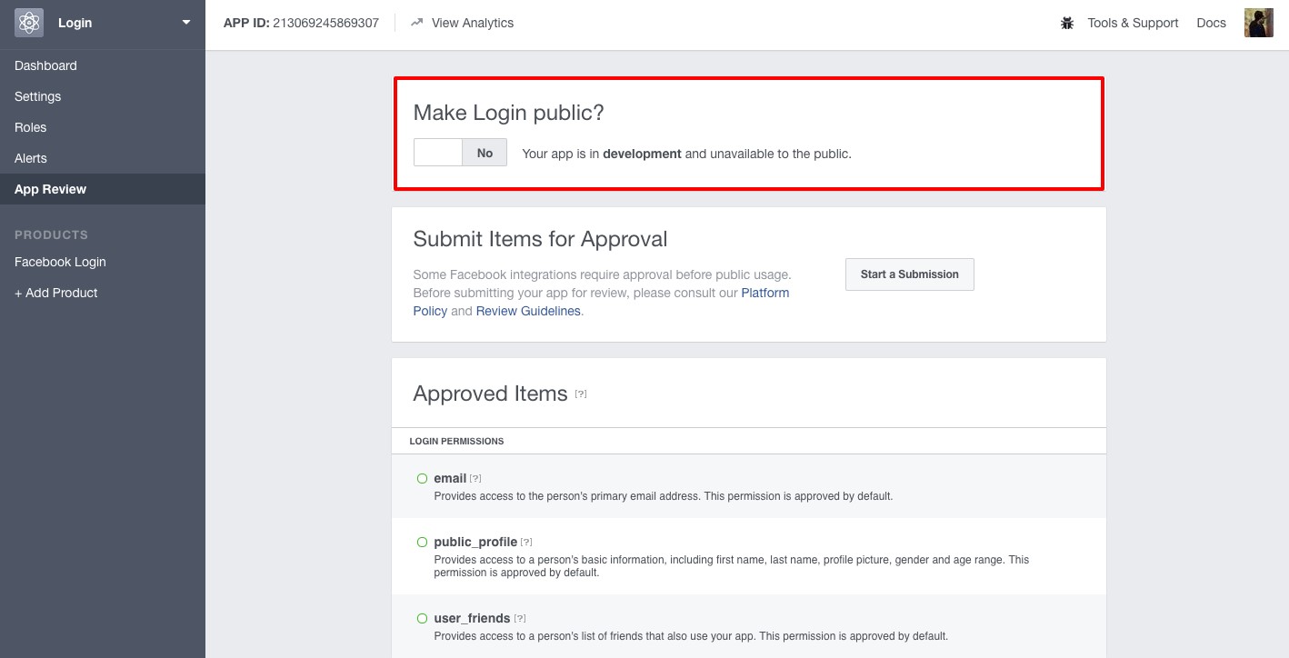Click the LOGIN PERMISSIONS header
This screenshot has width=1289, height=658.
(x=456, y=441)
